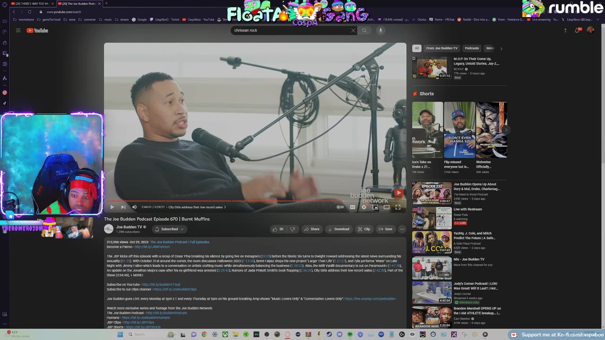Open the Joe Budden TV channel name

[x=129, y=227]
